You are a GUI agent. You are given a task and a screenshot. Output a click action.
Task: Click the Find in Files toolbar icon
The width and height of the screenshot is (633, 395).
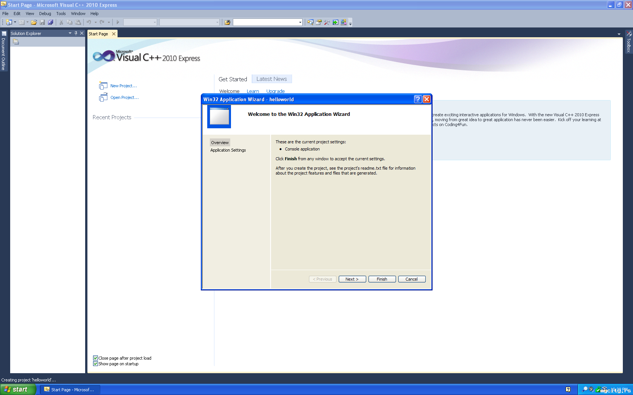227,22
